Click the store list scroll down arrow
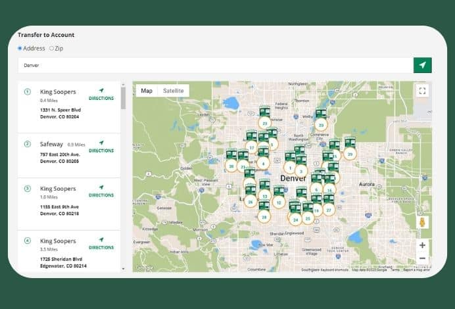Image resolution: width=455 pixels, height=309 pixels. pos(124,269)
